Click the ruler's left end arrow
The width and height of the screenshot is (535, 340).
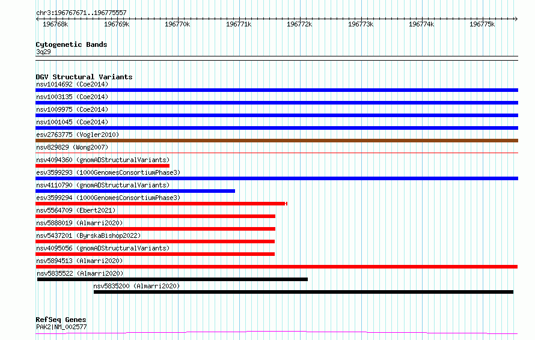pos(37,19)
